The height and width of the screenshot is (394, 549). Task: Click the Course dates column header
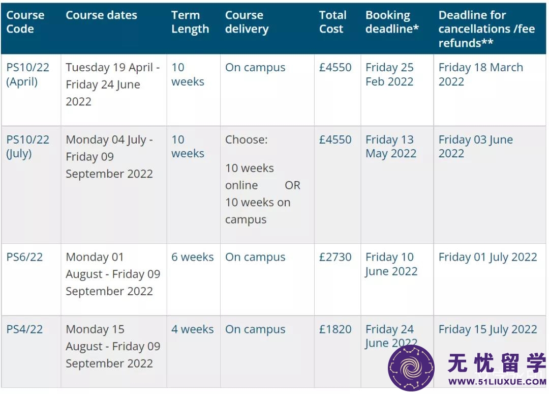point(102,15)
